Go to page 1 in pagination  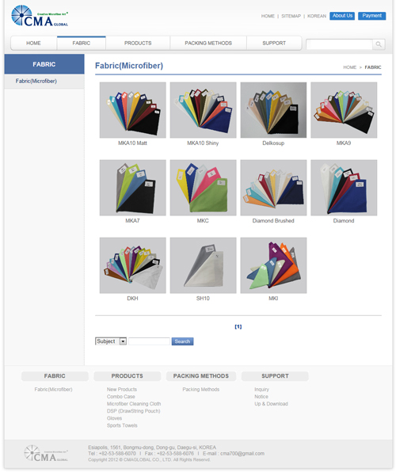coord(238,326)
